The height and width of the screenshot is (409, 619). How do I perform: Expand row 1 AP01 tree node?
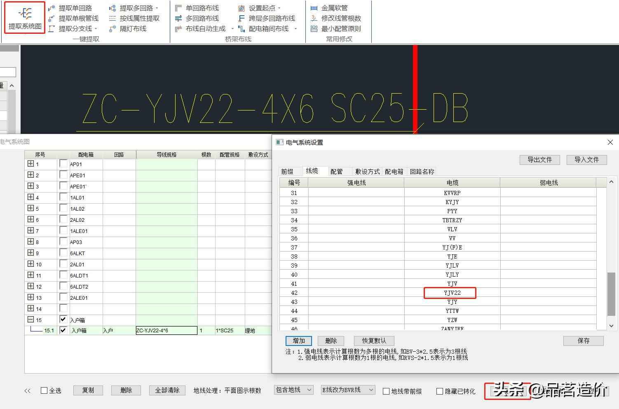pyautogui.click(x=30, y=164)
